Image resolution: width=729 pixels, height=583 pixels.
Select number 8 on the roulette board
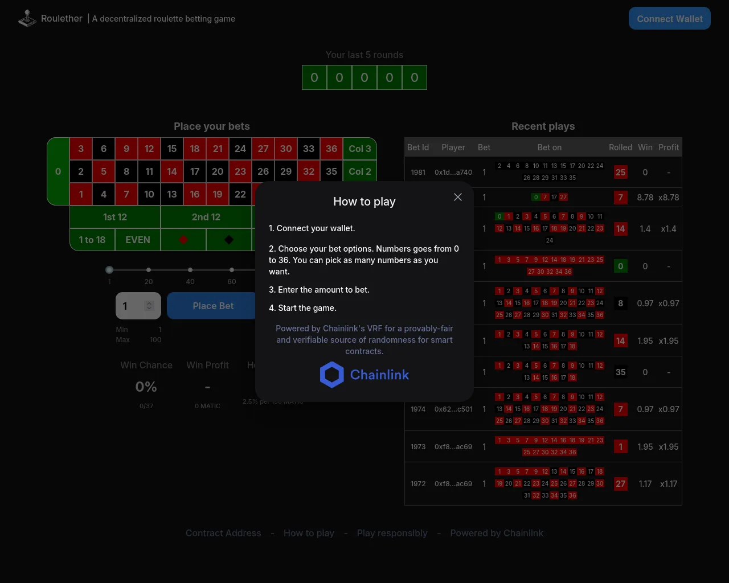[x=126, y=171]
